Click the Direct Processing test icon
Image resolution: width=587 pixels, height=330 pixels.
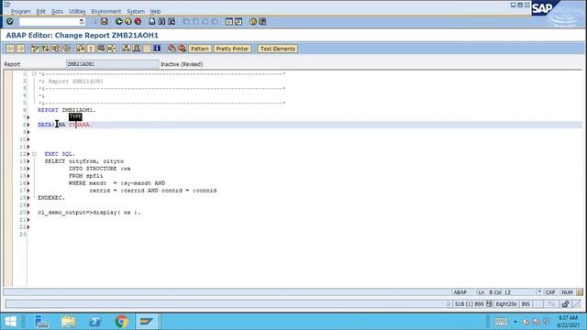[x=101, y=49]
